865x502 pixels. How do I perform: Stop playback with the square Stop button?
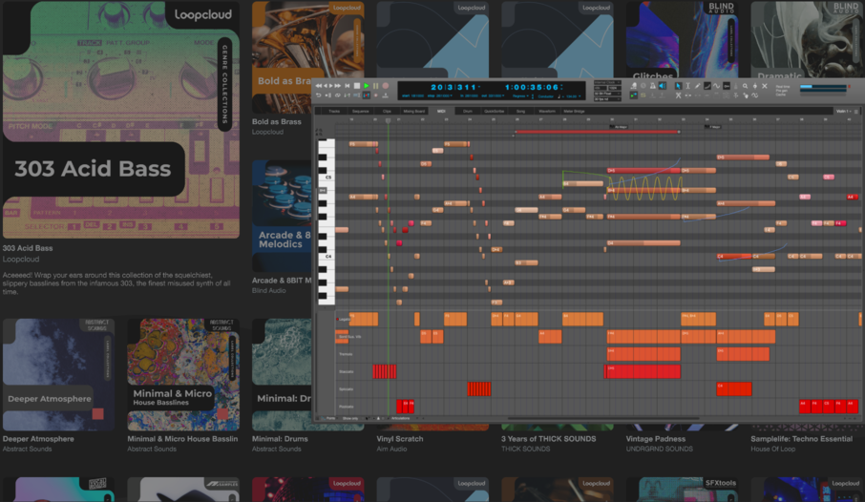(x=357, y=86)
